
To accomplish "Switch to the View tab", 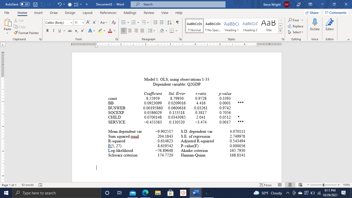I will coord(165,13).
